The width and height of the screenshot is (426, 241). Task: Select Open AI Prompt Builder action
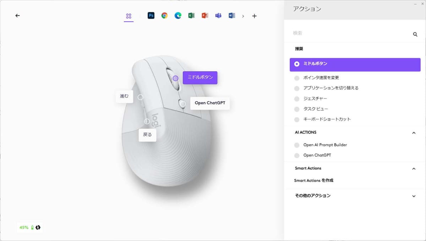click(326, 145)
